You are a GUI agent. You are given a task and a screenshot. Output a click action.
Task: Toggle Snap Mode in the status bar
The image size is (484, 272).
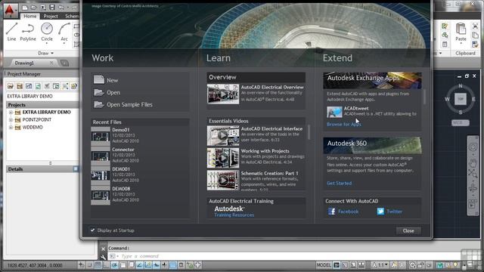coord(90,265)
